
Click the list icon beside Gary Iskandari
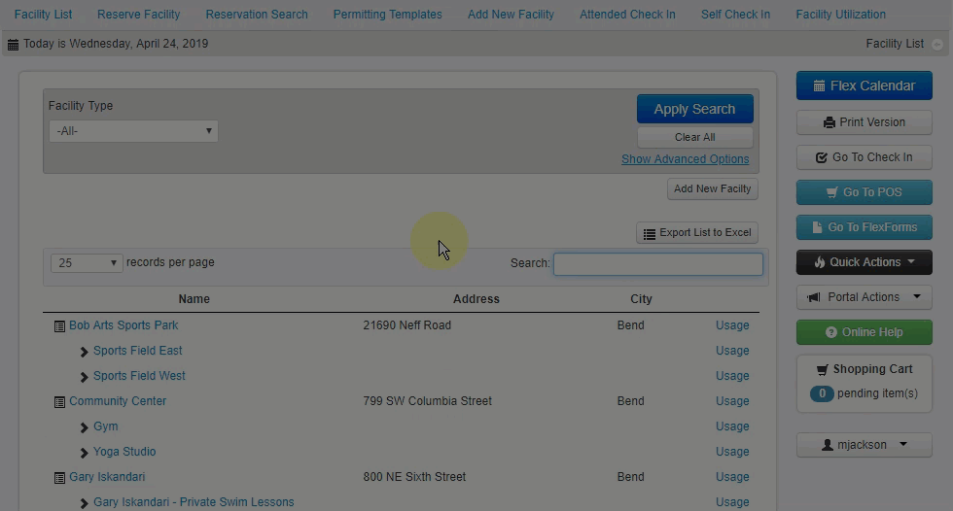(x=59, y=478)
